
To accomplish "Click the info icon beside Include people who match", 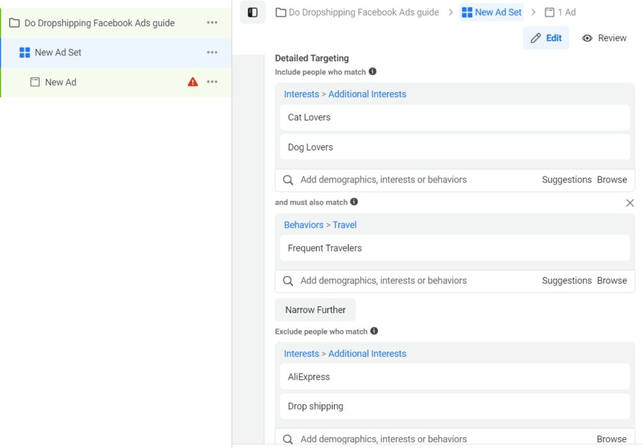I will [x=372, y=72].
